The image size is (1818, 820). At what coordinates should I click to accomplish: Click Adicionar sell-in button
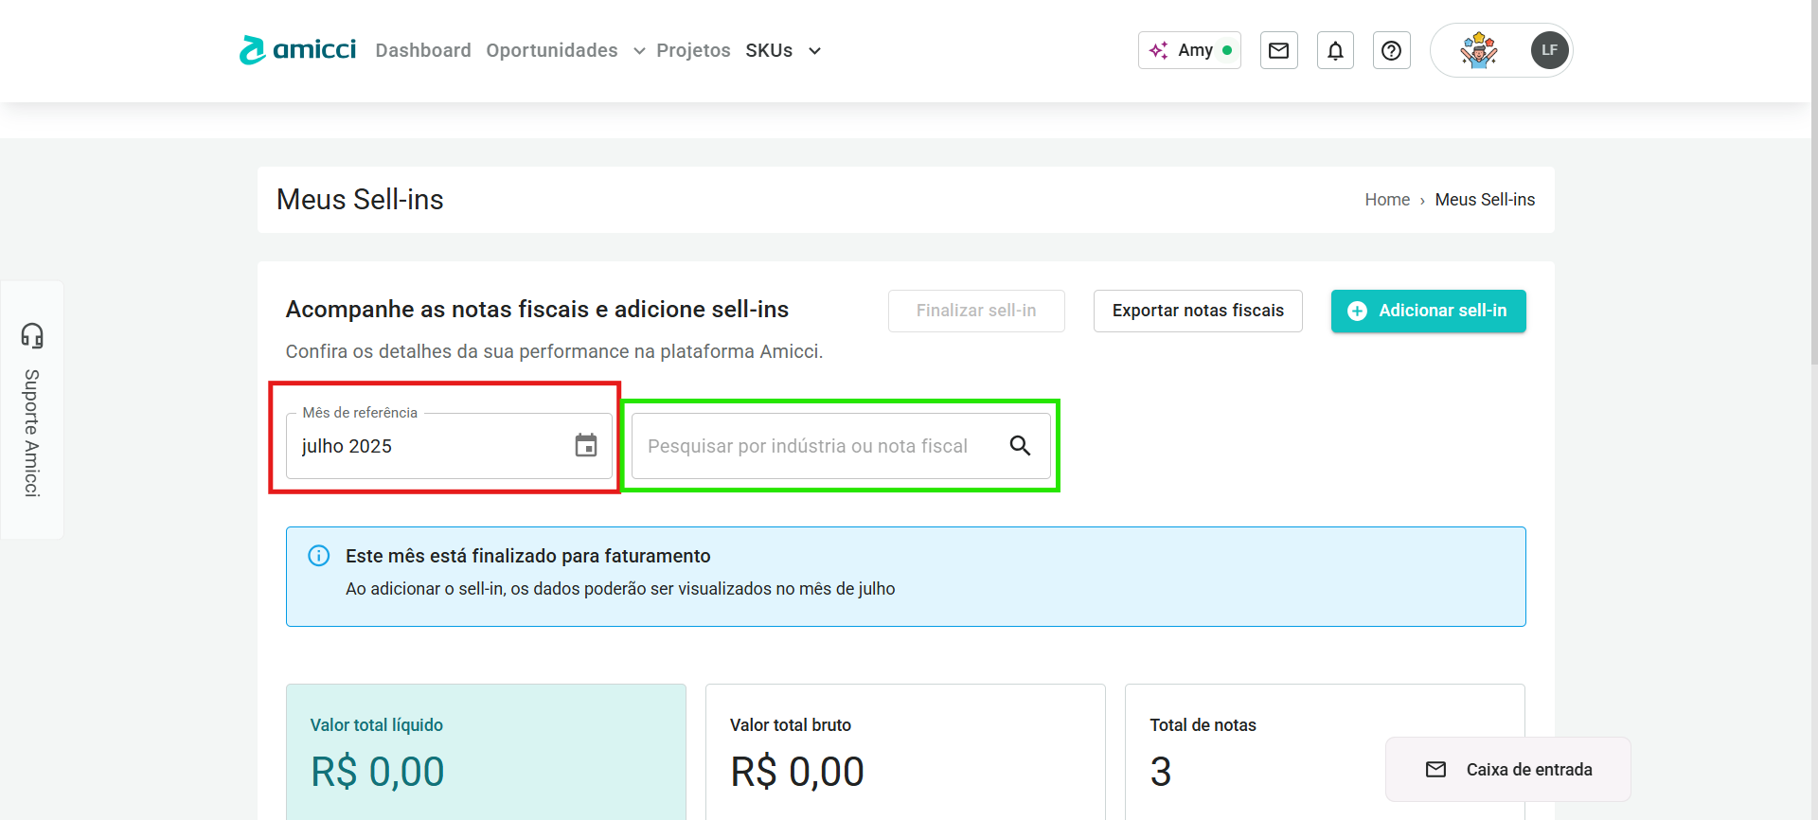click(x=1428, y=311)
